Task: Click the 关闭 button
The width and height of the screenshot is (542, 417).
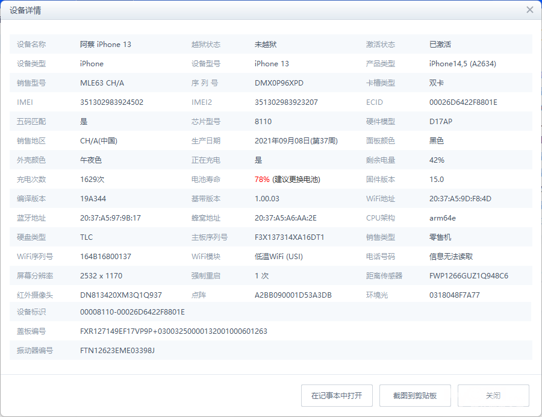Action: pos(493,396)
